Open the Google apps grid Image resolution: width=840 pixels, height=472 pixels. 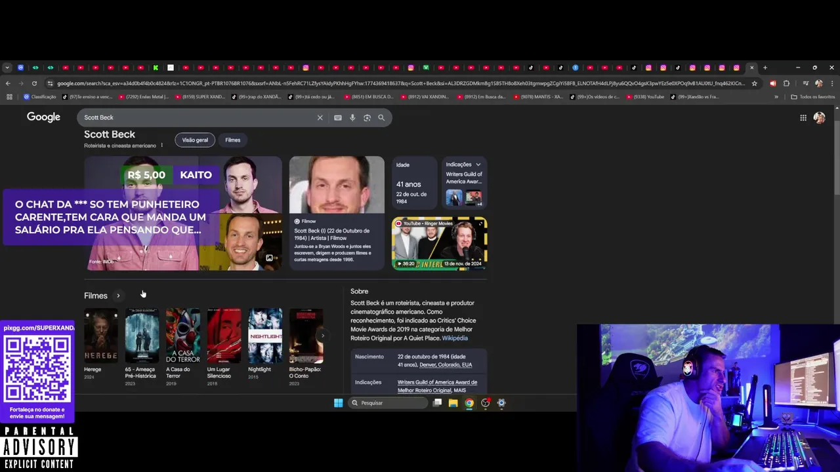point(803,117)
